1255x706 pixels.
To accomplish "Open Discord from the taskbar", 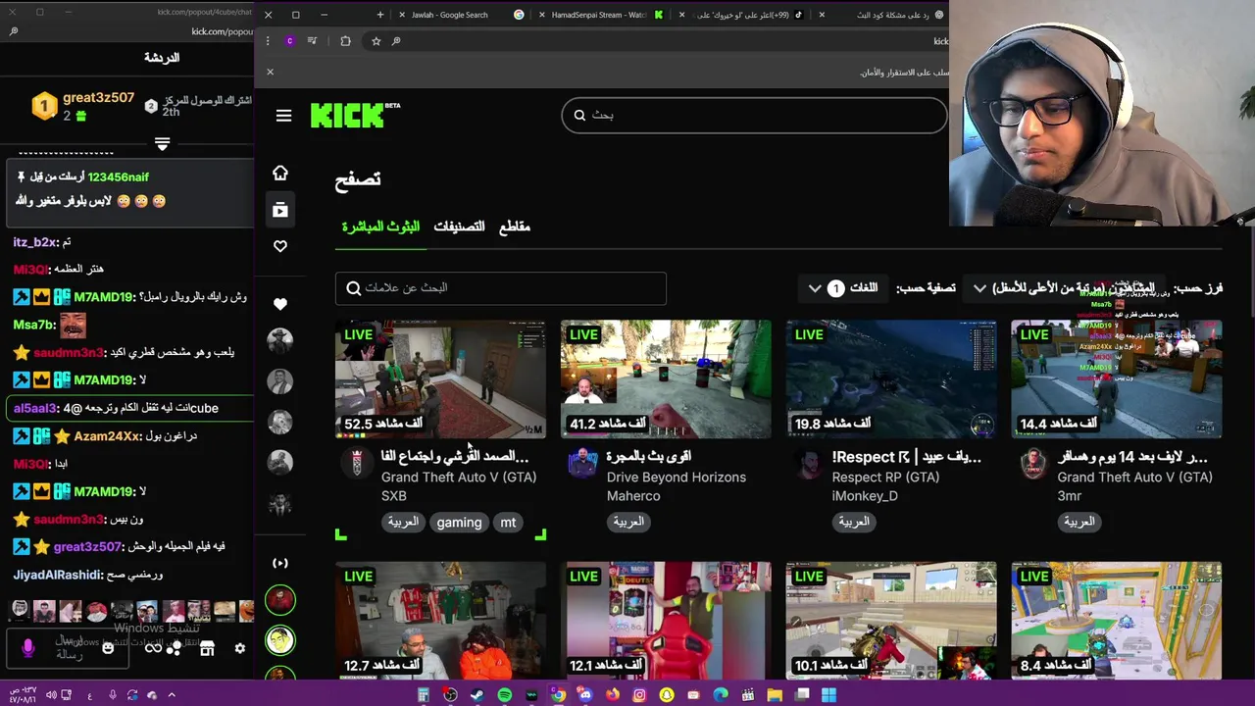I will coord(585,695).
